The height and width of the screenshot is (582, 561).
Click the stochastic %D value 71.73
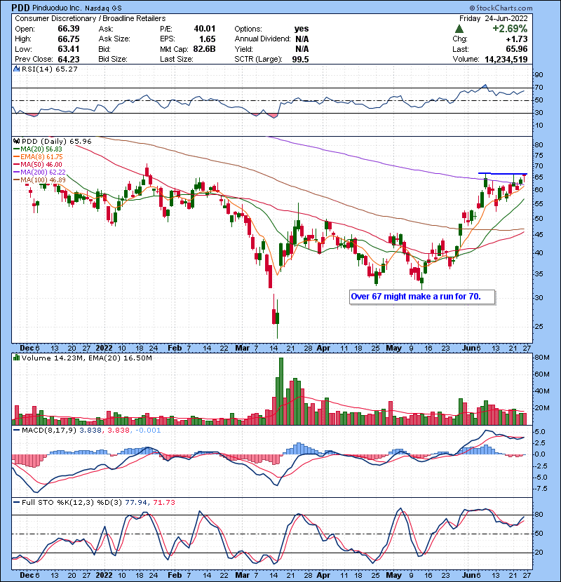tap(163, 502)
